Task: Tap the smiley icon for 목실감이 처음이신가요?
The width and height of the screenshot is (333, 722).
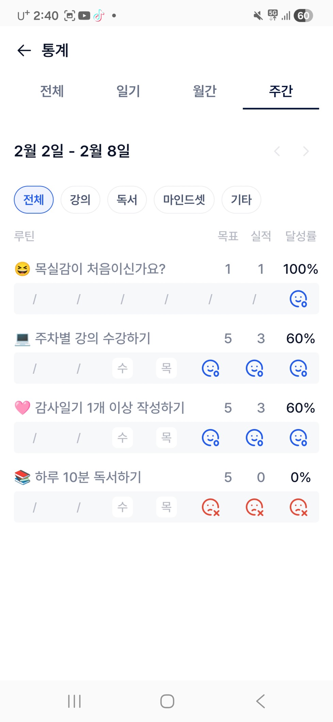Action: pos(298,299)
